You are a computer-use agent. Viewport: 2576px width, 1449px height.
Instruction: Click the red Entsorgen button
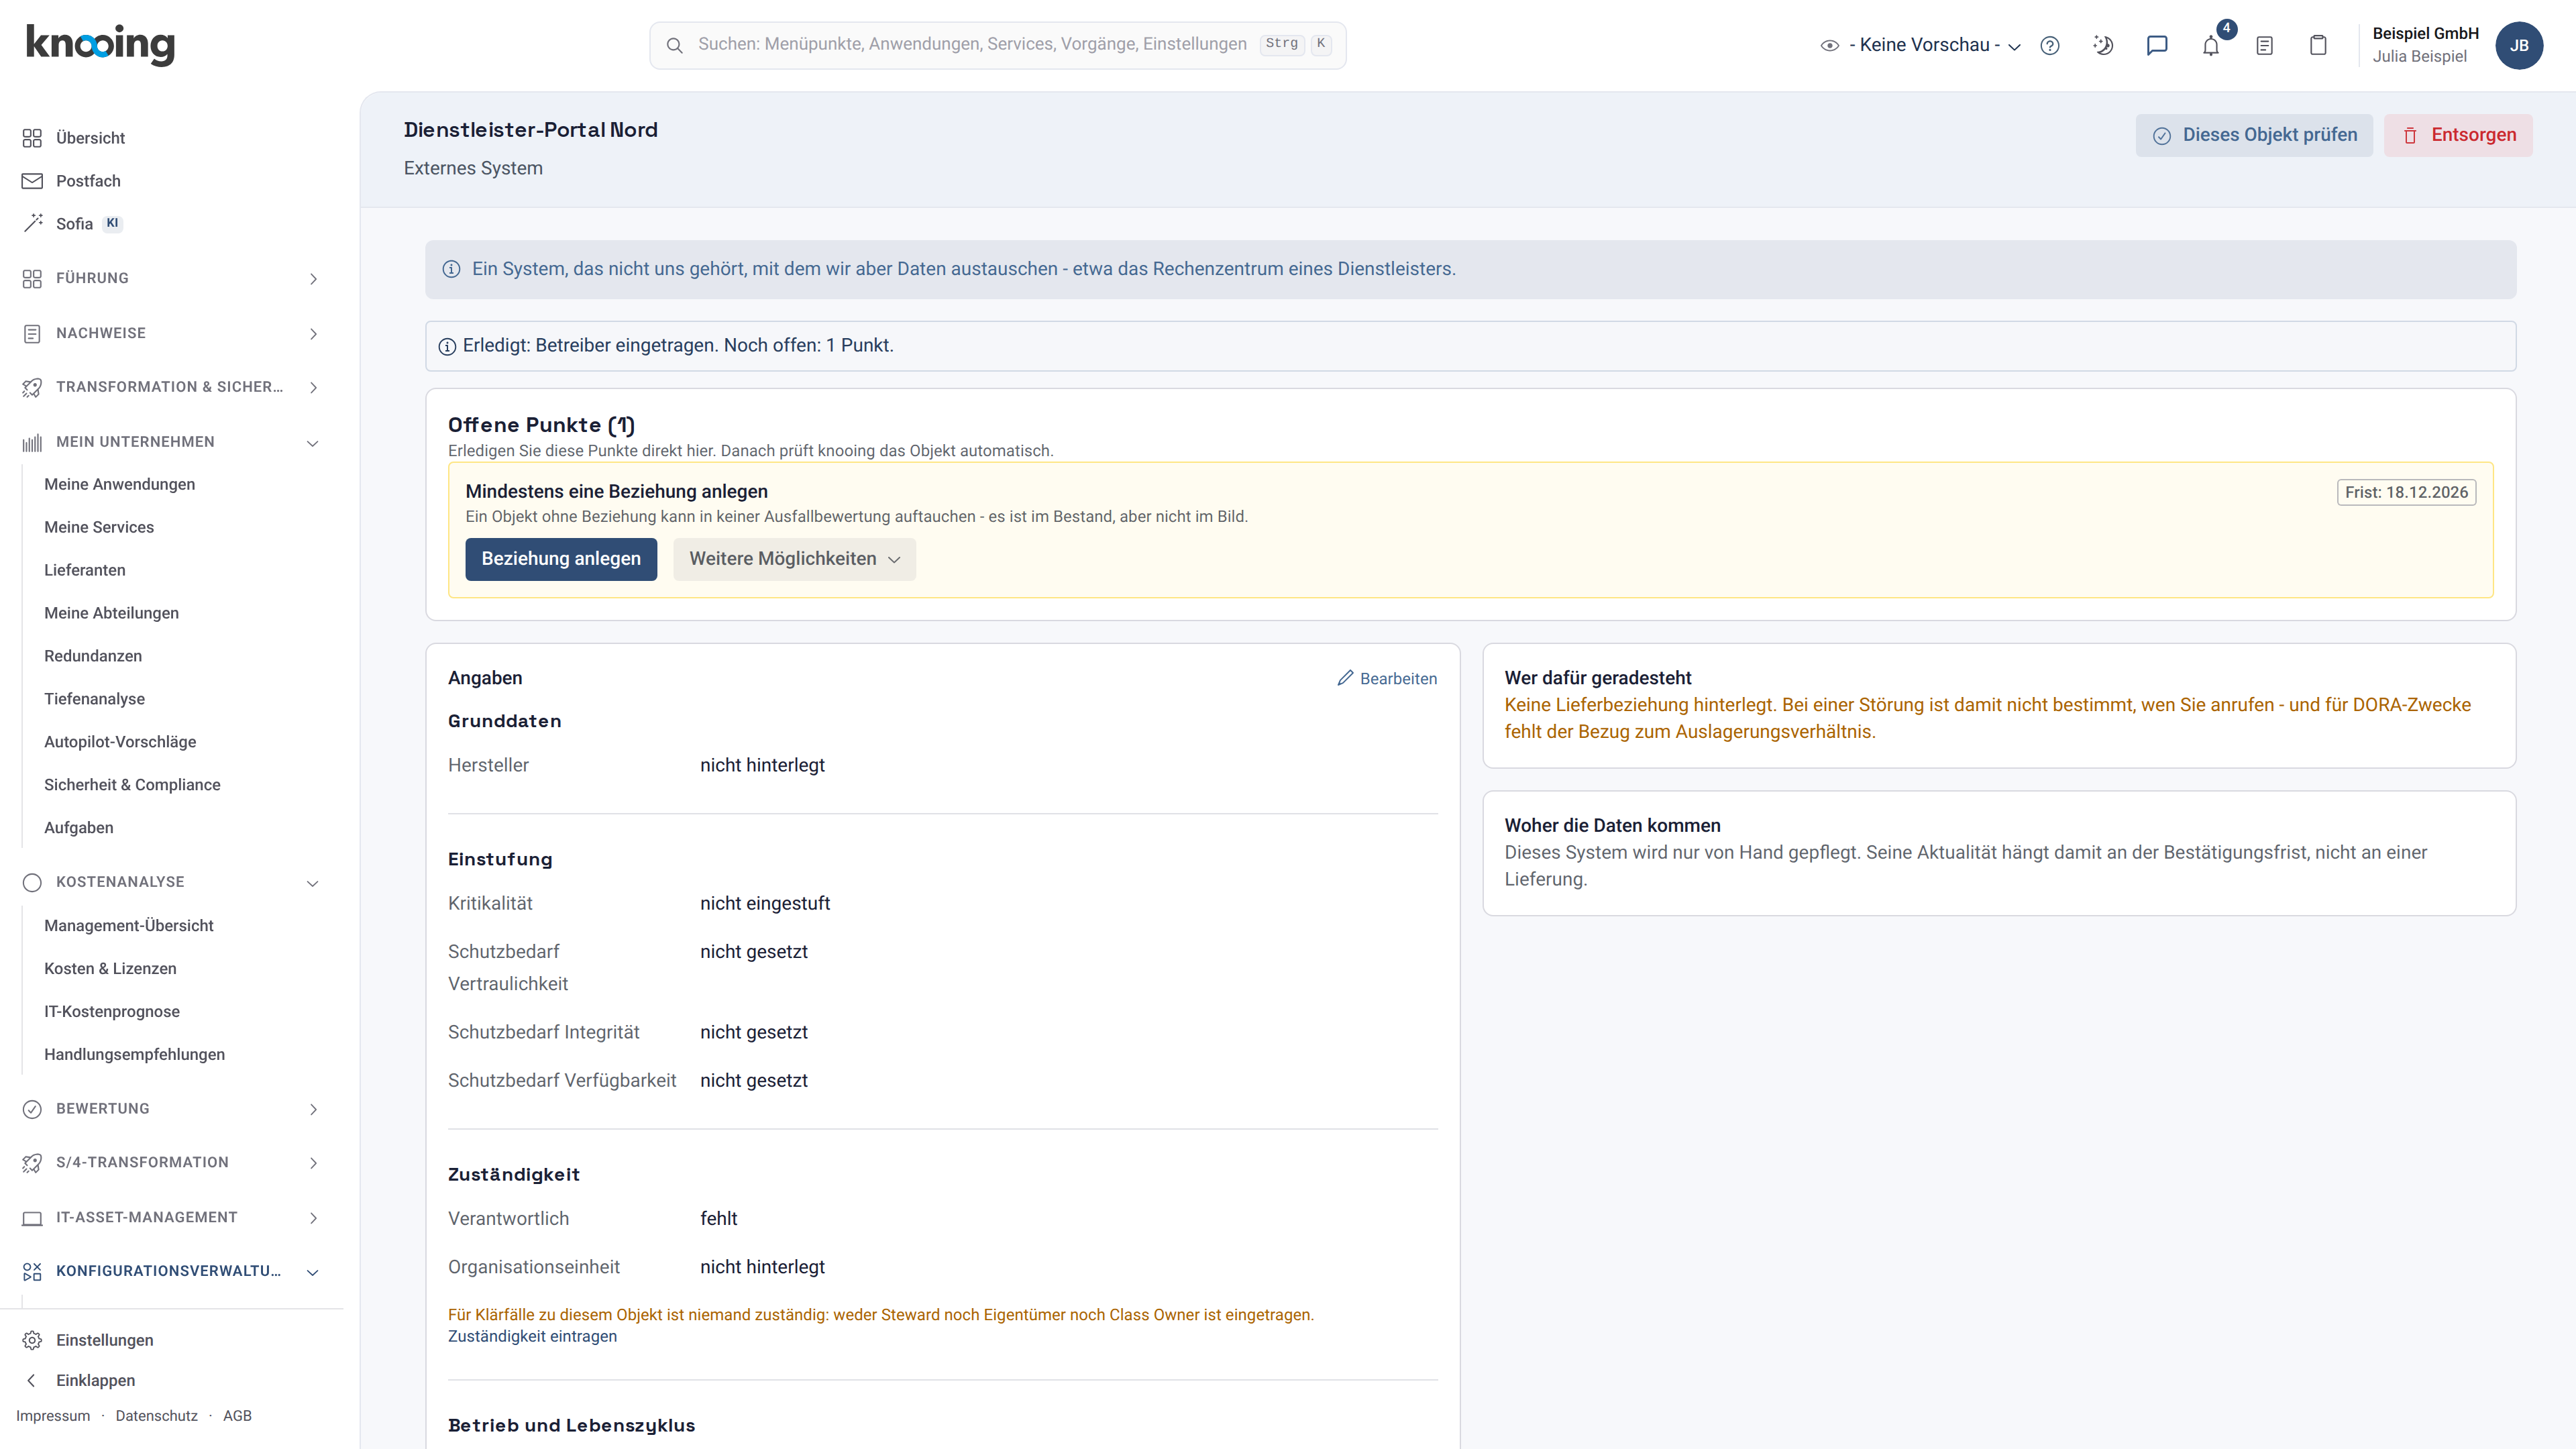(2458, 135)
